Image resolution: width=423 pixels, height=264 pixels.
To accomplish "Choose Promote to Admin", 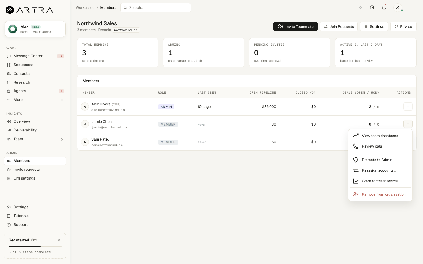I will tap(380, 160).
